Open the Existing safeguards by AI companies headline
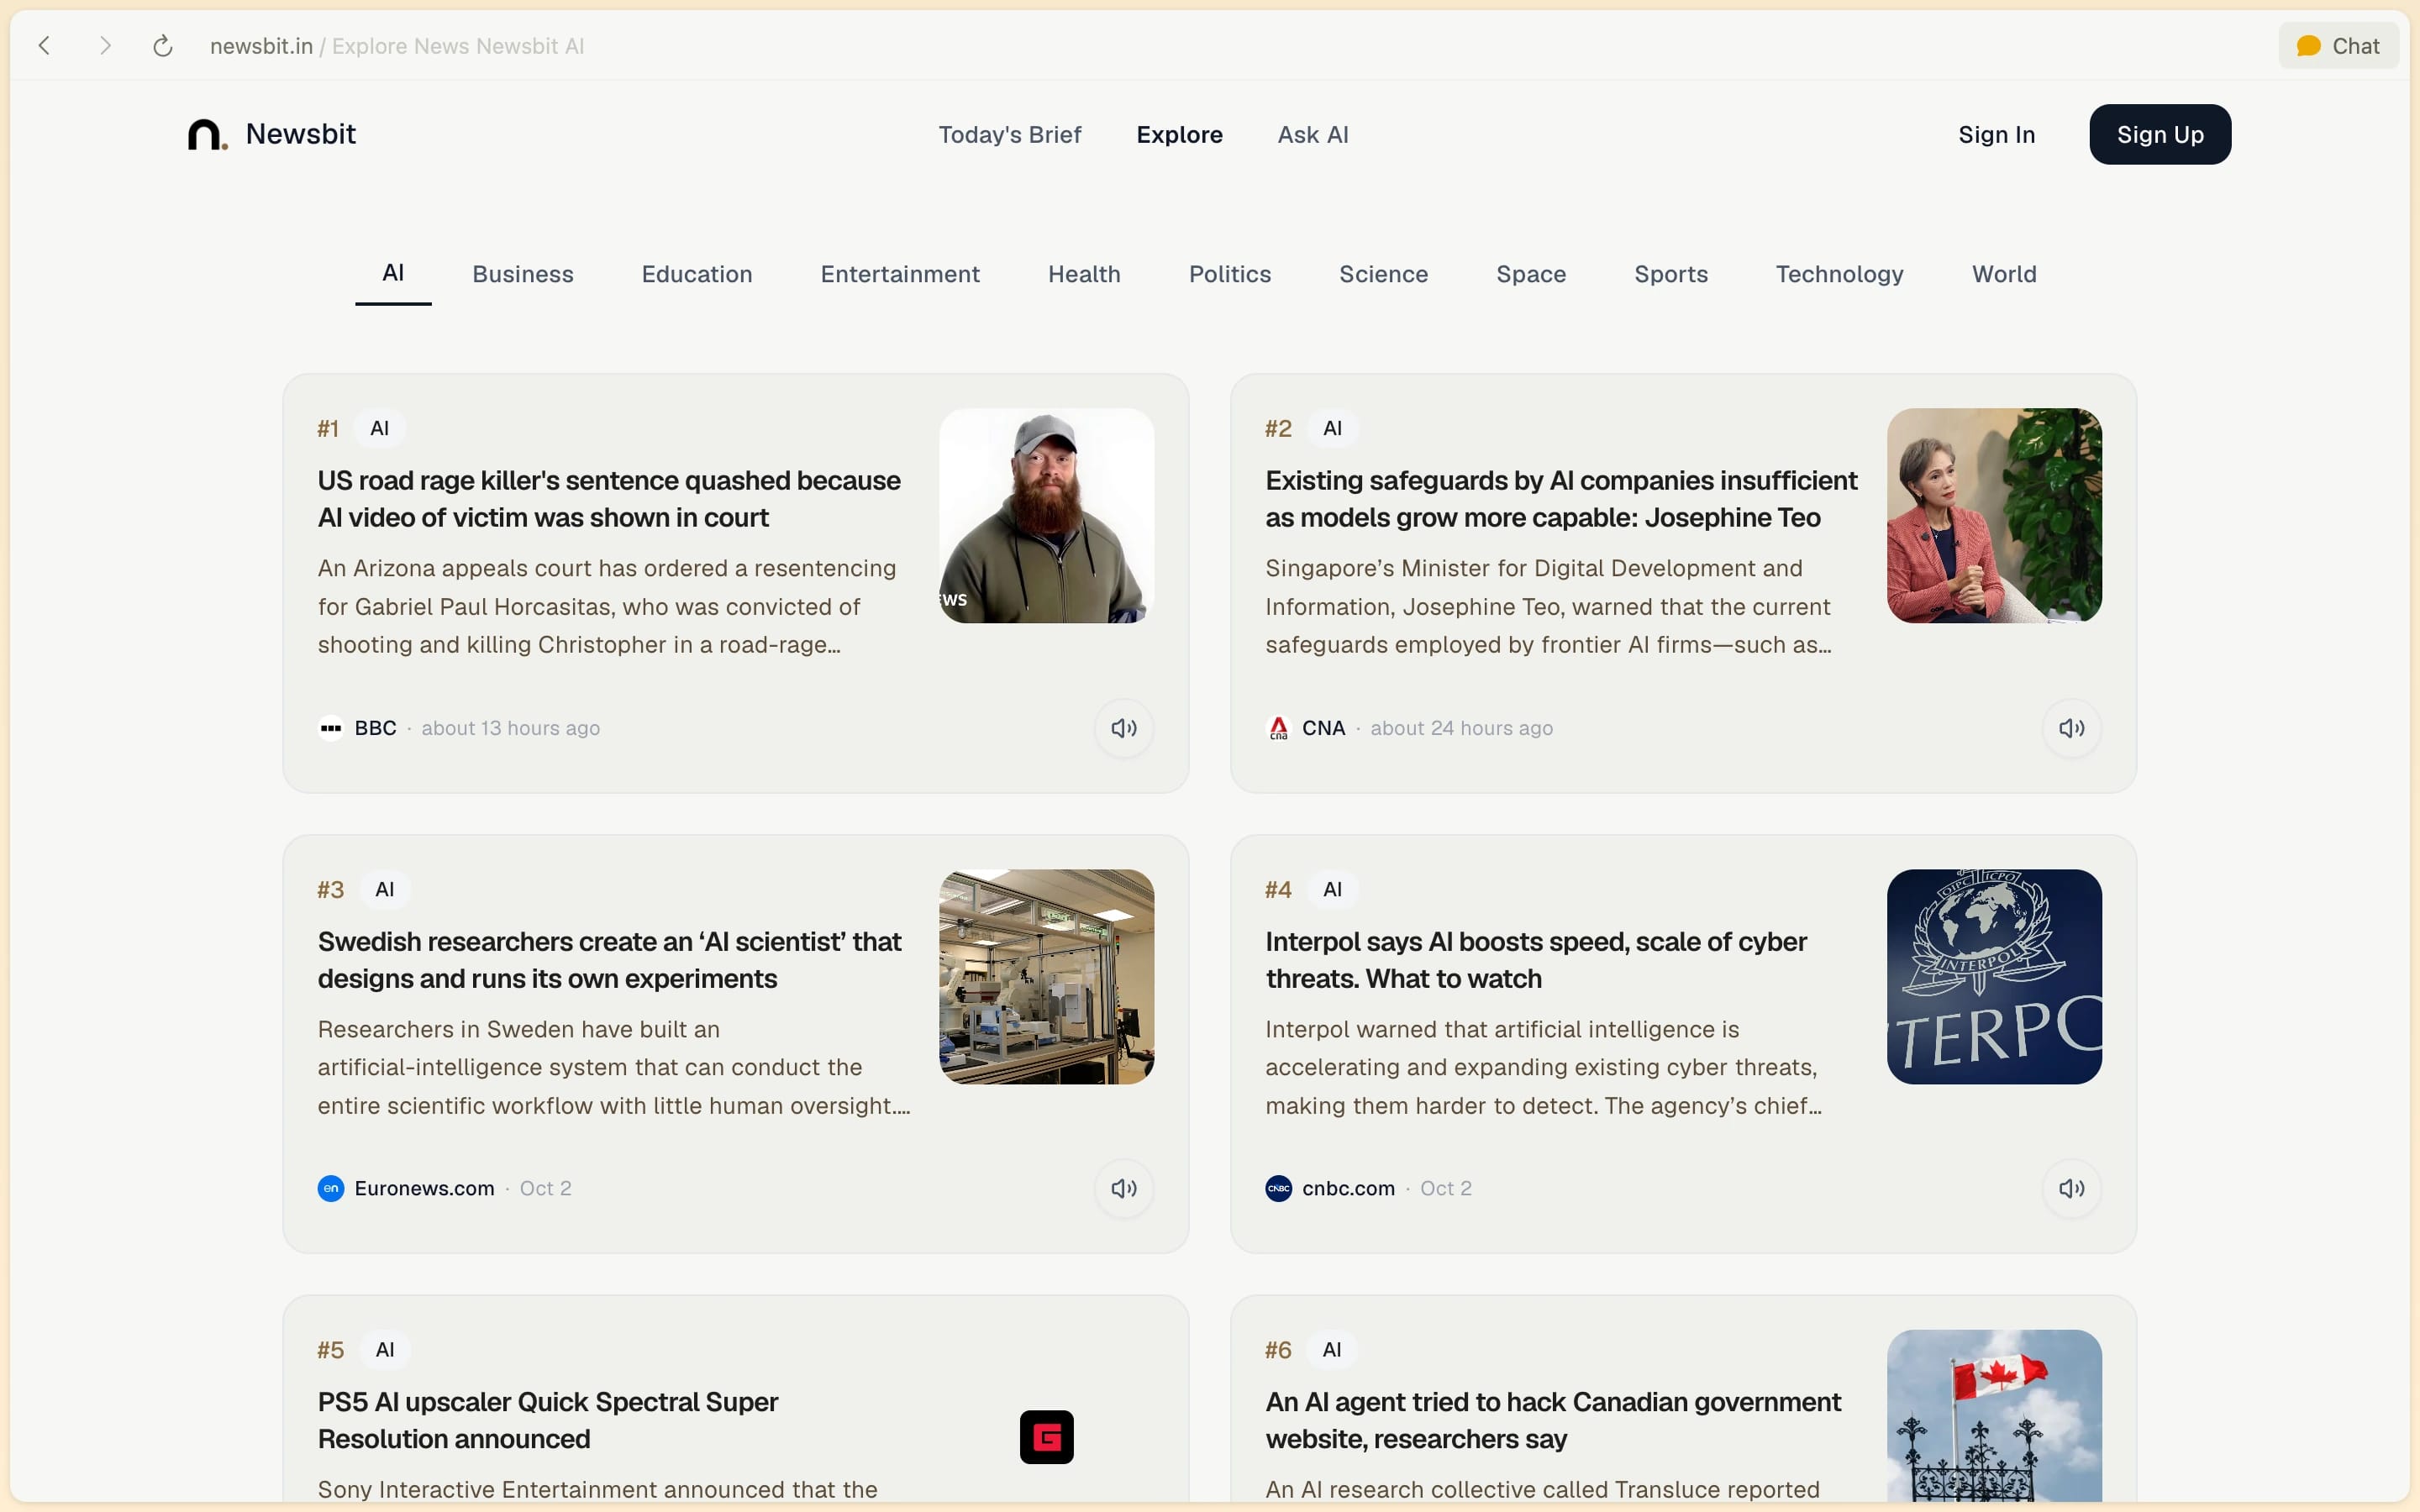The height and width of the screenshot is (1512, 2420). coord(1561,499)
